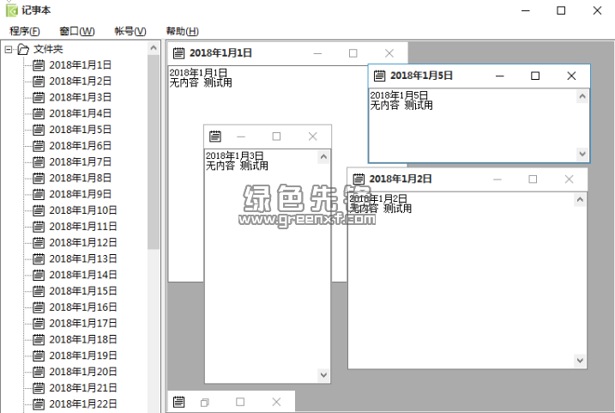Select 2018年1月18日 in the tree

(x=82, y=339)
